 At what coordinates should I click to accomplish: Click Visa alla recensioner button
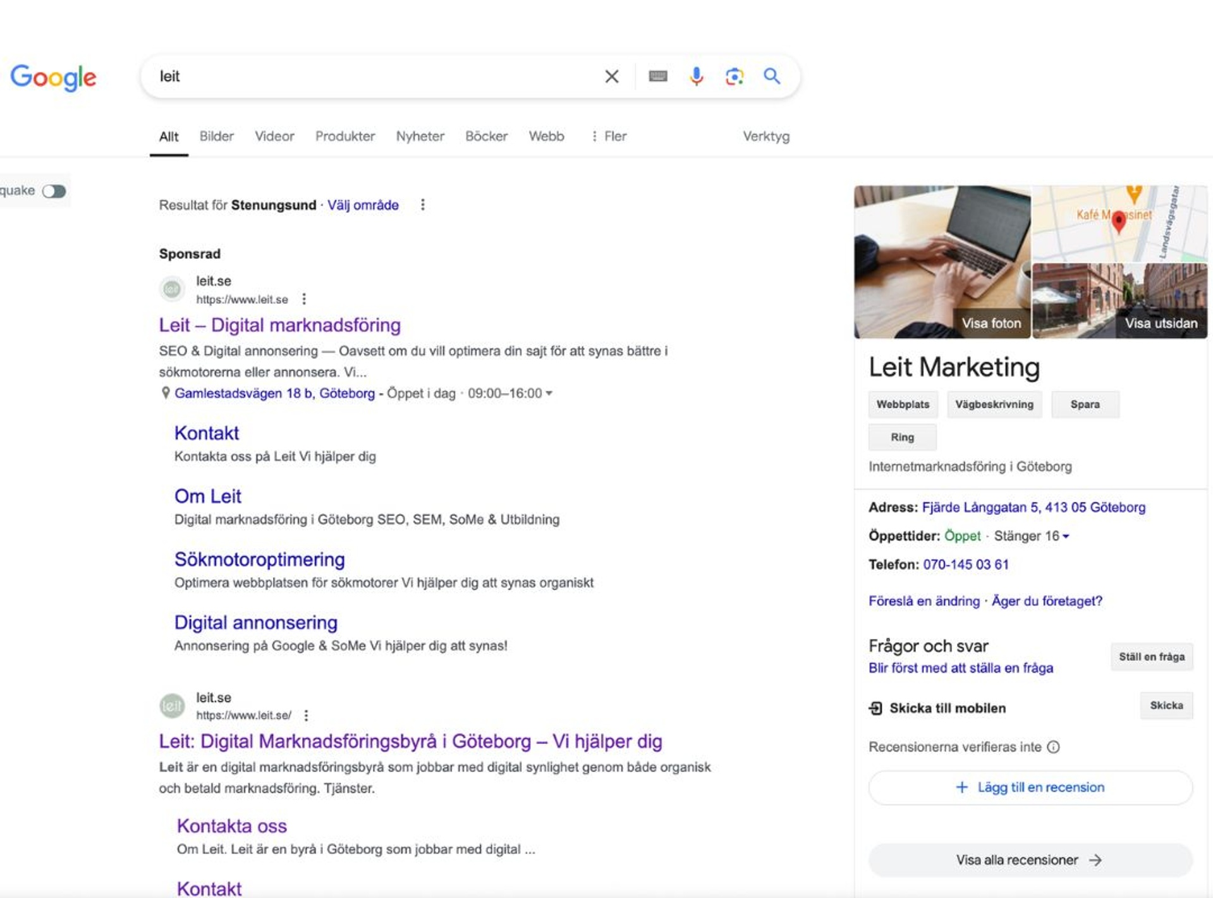pos(1030,860)
